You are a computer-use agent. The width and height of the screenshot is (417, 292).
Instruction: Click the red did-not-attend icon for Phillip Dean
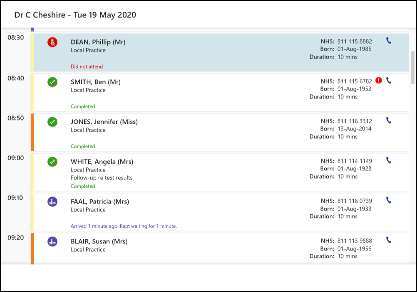[52, 42]
